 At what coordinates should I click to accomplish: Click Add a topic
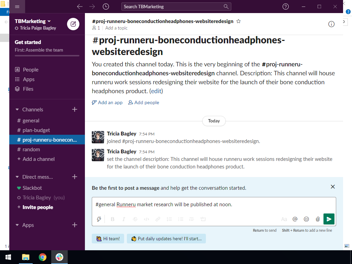tap(116, 28)
